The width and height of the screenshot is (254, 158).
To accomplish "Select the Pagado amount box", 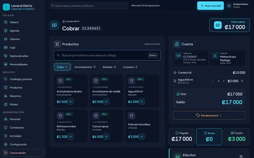I will (182, 137).
